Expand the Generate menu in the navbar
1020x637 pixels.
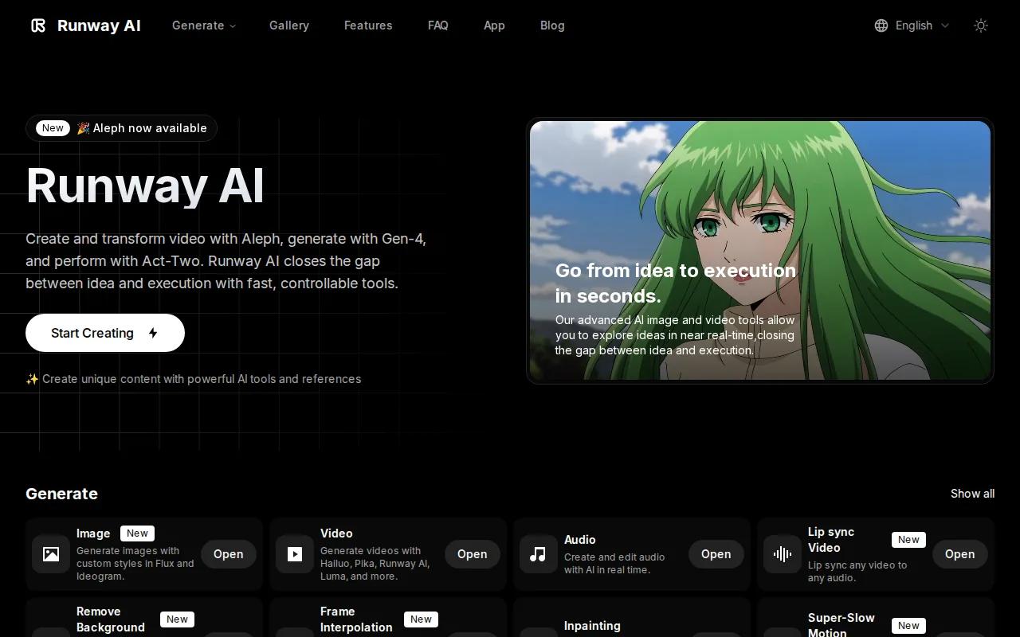(204, 25)
